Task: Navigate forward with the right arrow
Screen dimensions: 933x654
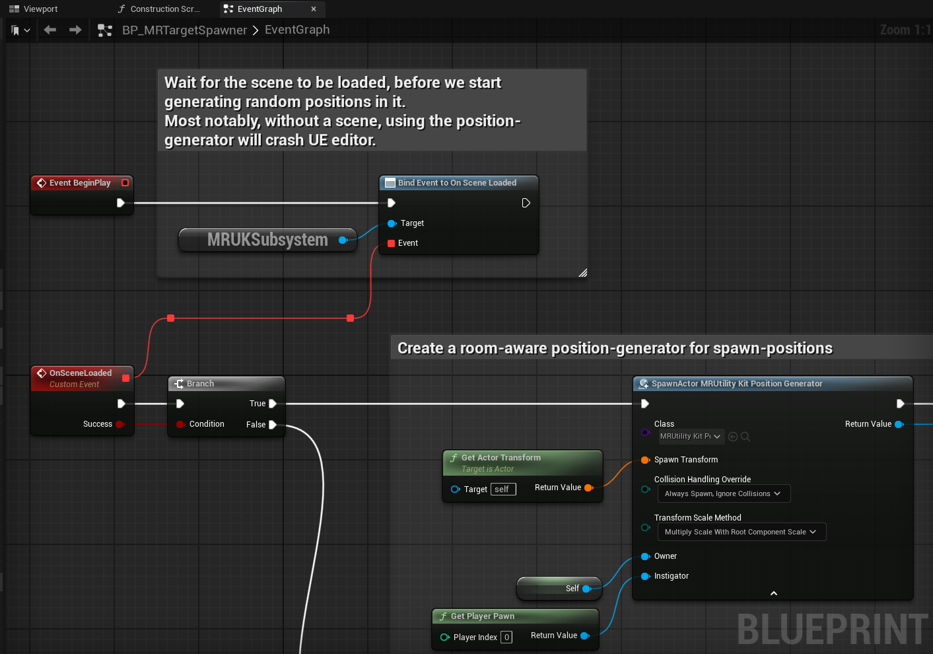Action: pyautogui.click(x=75, y=30)
